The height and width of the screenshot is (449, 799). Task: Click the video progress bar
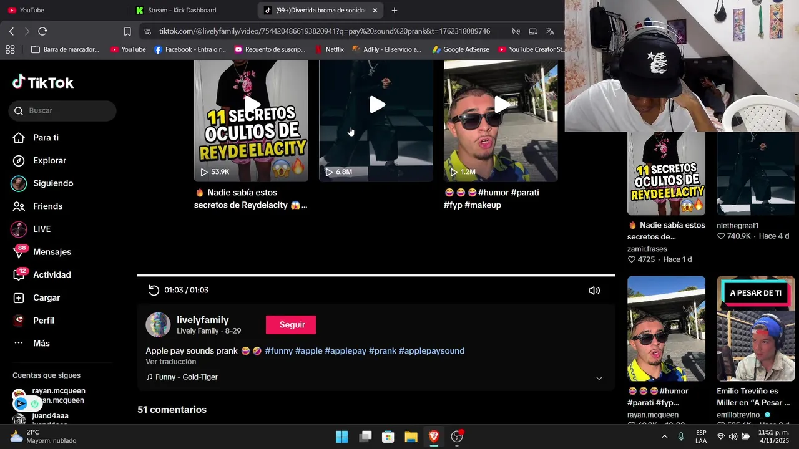(x=376, y=275)
